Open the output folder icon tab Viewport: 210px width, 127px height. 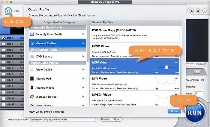[x=197, y=72]
